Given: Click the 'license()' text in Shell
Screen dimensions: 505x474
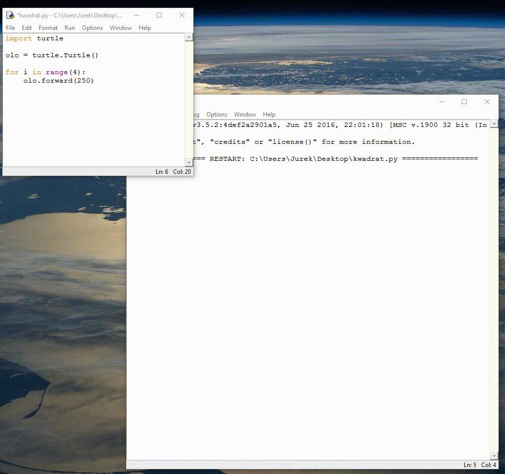Looking at the screenshot, I should coord(292,142).
